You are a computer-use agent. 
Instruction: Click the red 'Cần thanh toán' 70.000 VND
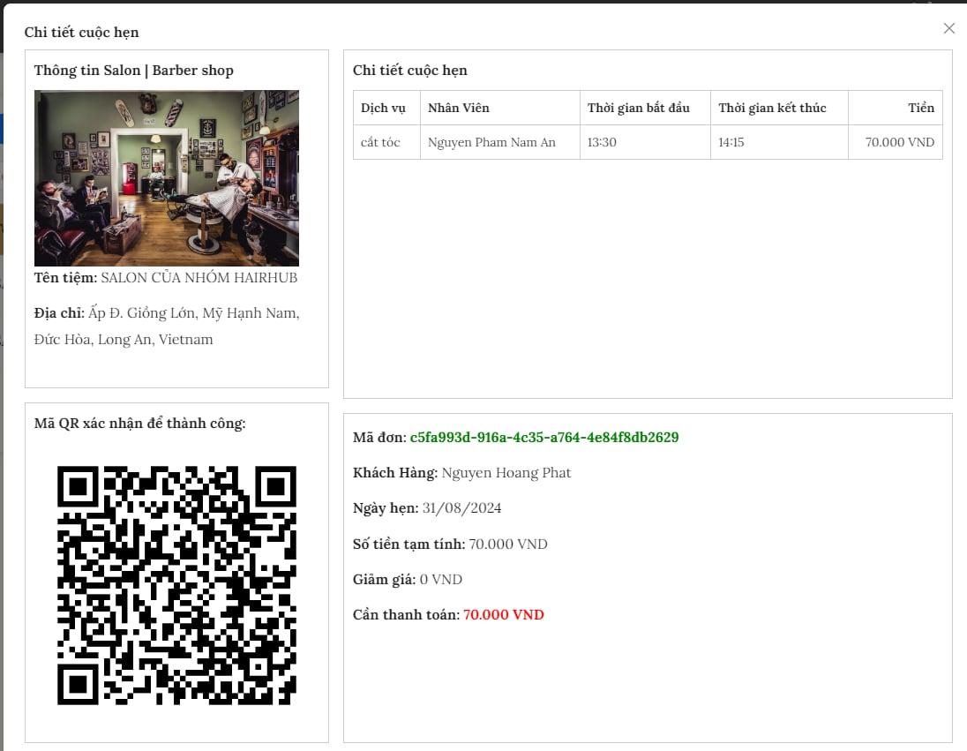click(x=504, y=615)
